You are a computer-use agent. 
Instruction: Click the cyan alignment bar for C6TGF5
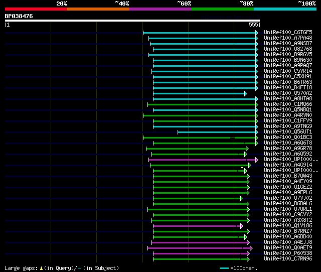(200, 33)
